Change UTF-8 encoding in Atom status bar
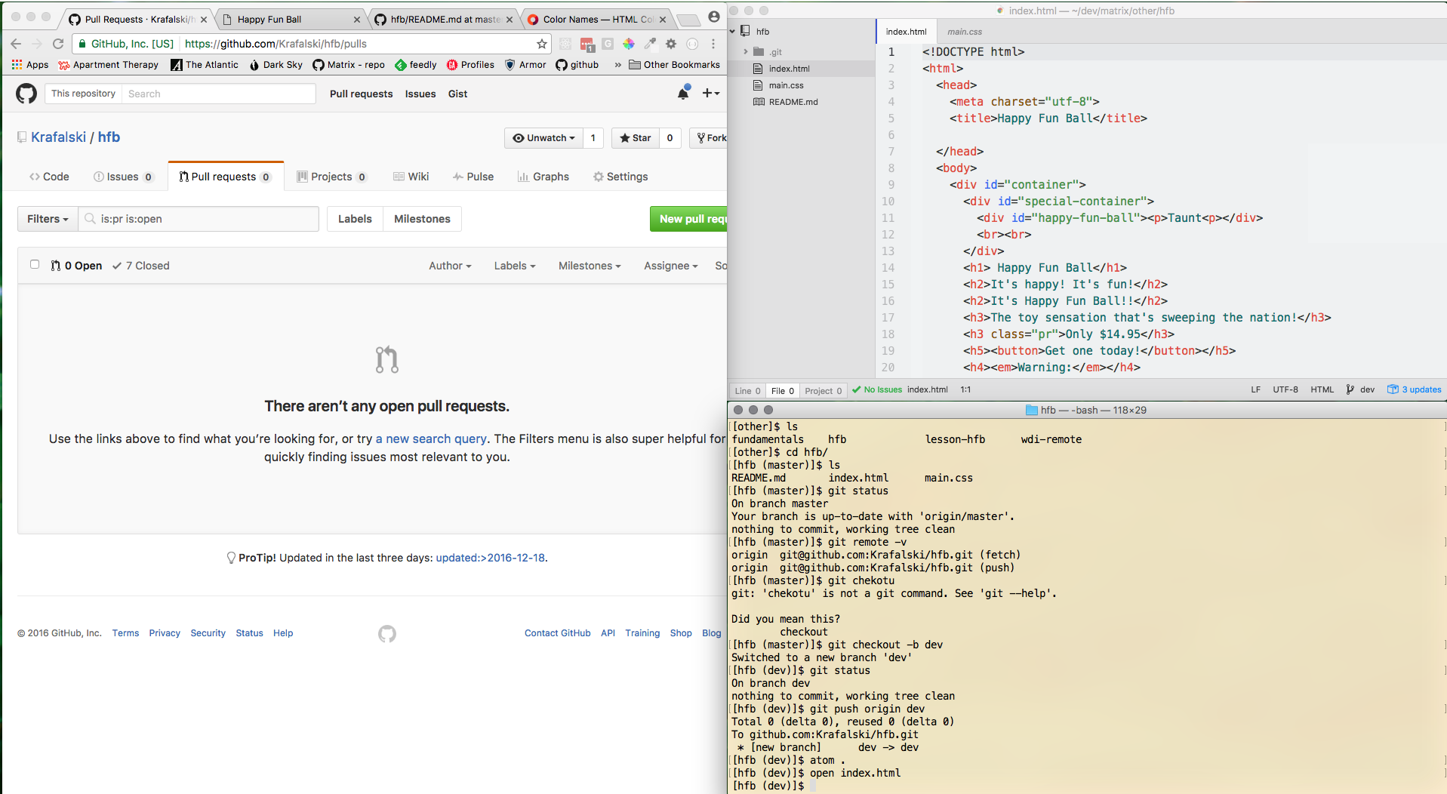This screenshot has height=794, width=1447. coord(1285,389)
